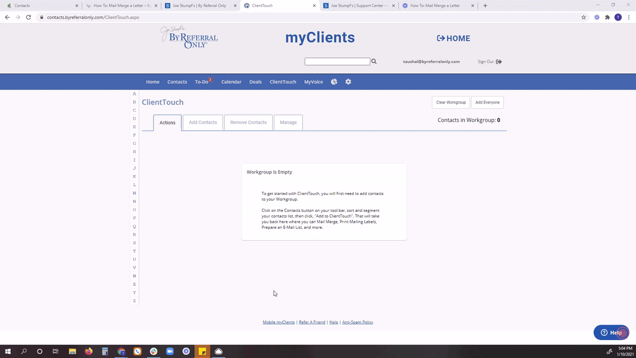Select the Add Contacts tab

pyautogui.click(x=203, y=122)
